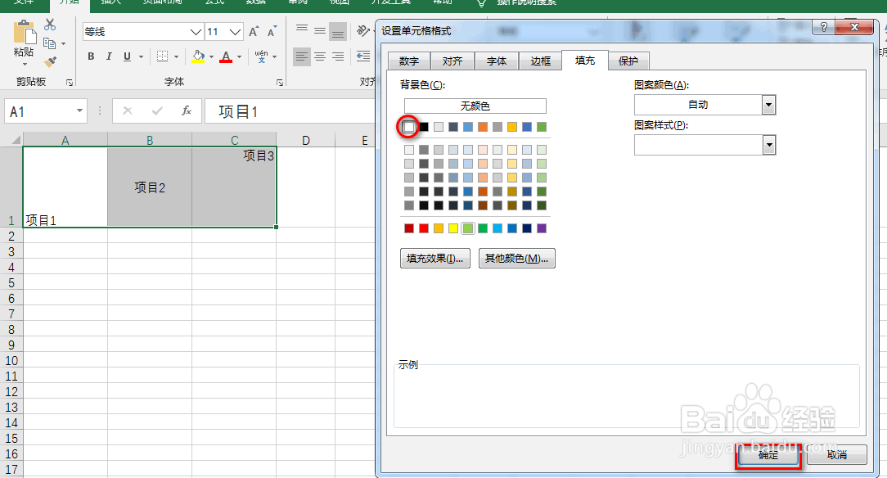Switch to the 保护 tab

pyautogui.click(x=628, y=61)
